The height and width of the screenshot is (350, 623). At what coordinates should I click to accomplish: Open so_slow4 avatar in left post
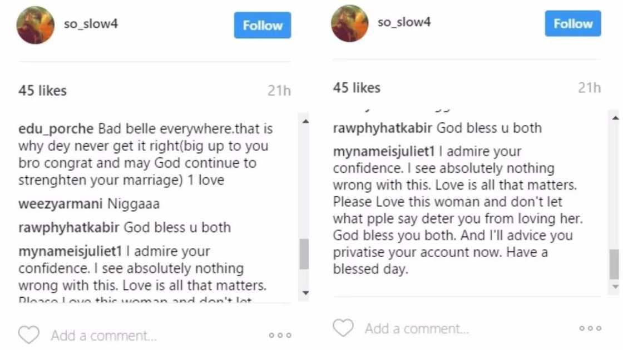35,26
